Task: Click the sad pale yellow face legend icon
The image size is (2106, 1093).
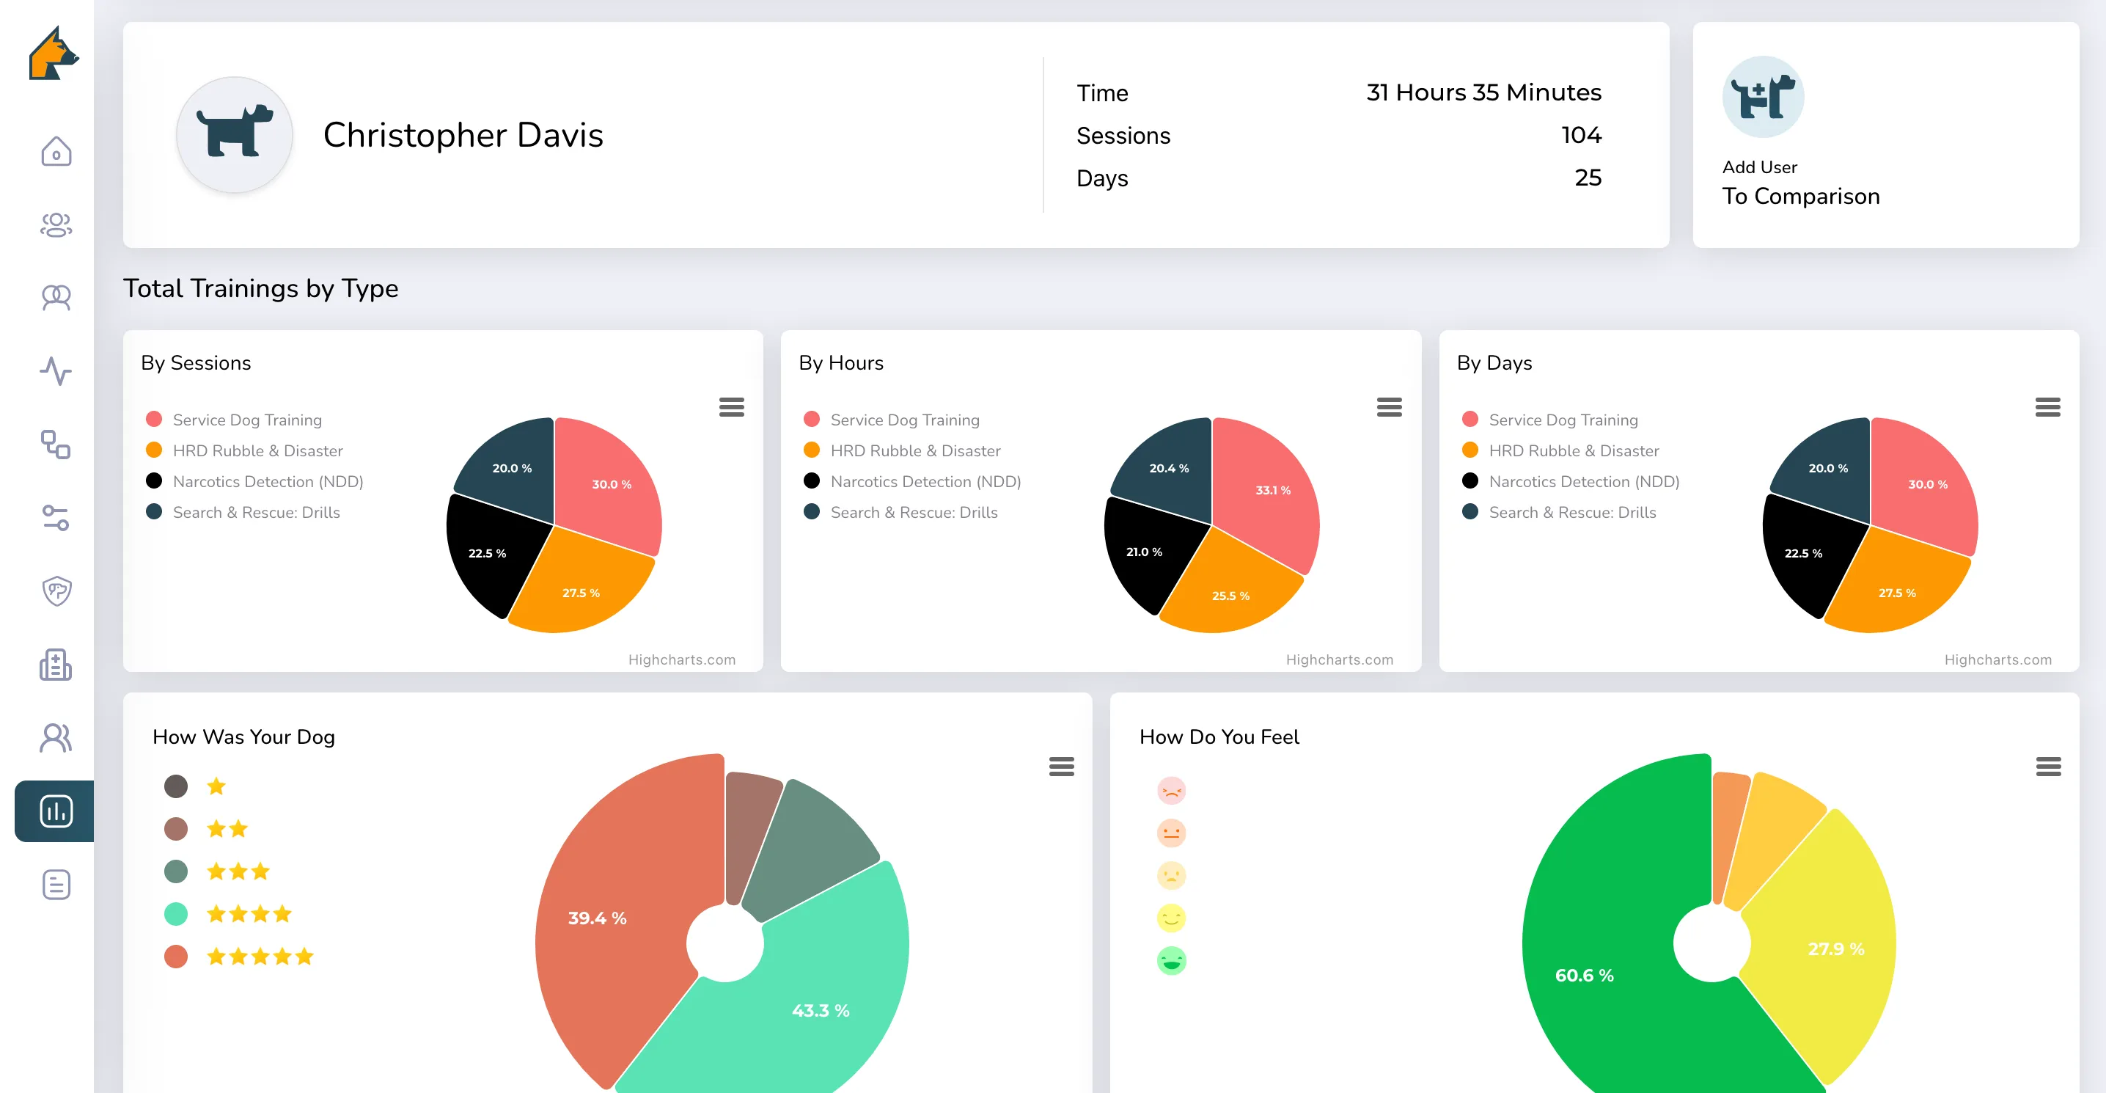Action: tap(1171, 875)
